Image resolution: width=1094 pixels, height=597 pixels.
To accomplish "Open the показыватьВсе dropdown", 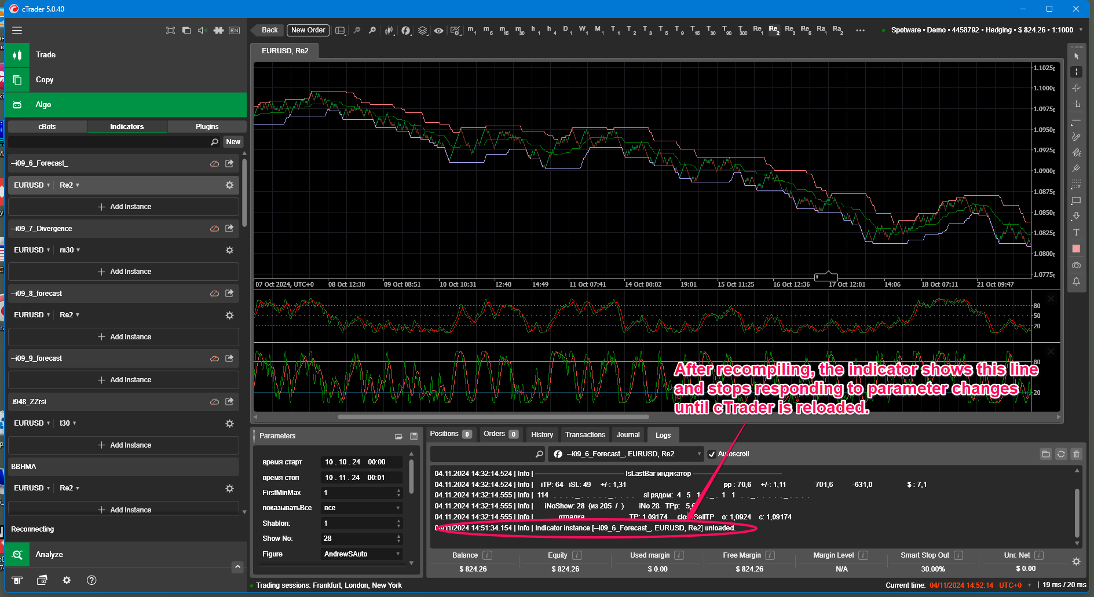I will (x=361, y=508).
